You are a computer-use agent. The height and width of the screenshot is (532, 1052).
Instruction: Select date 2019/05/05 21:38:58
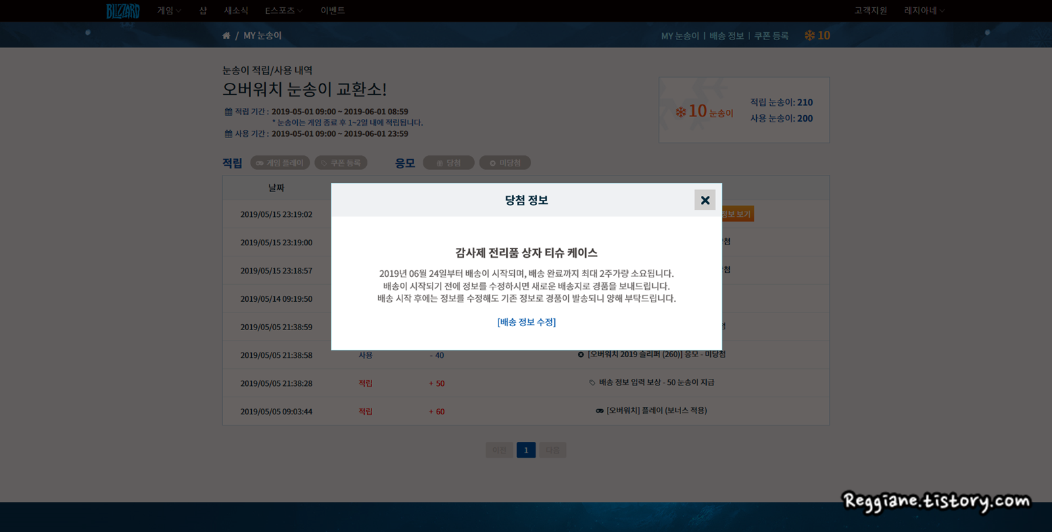pos(276,355)
